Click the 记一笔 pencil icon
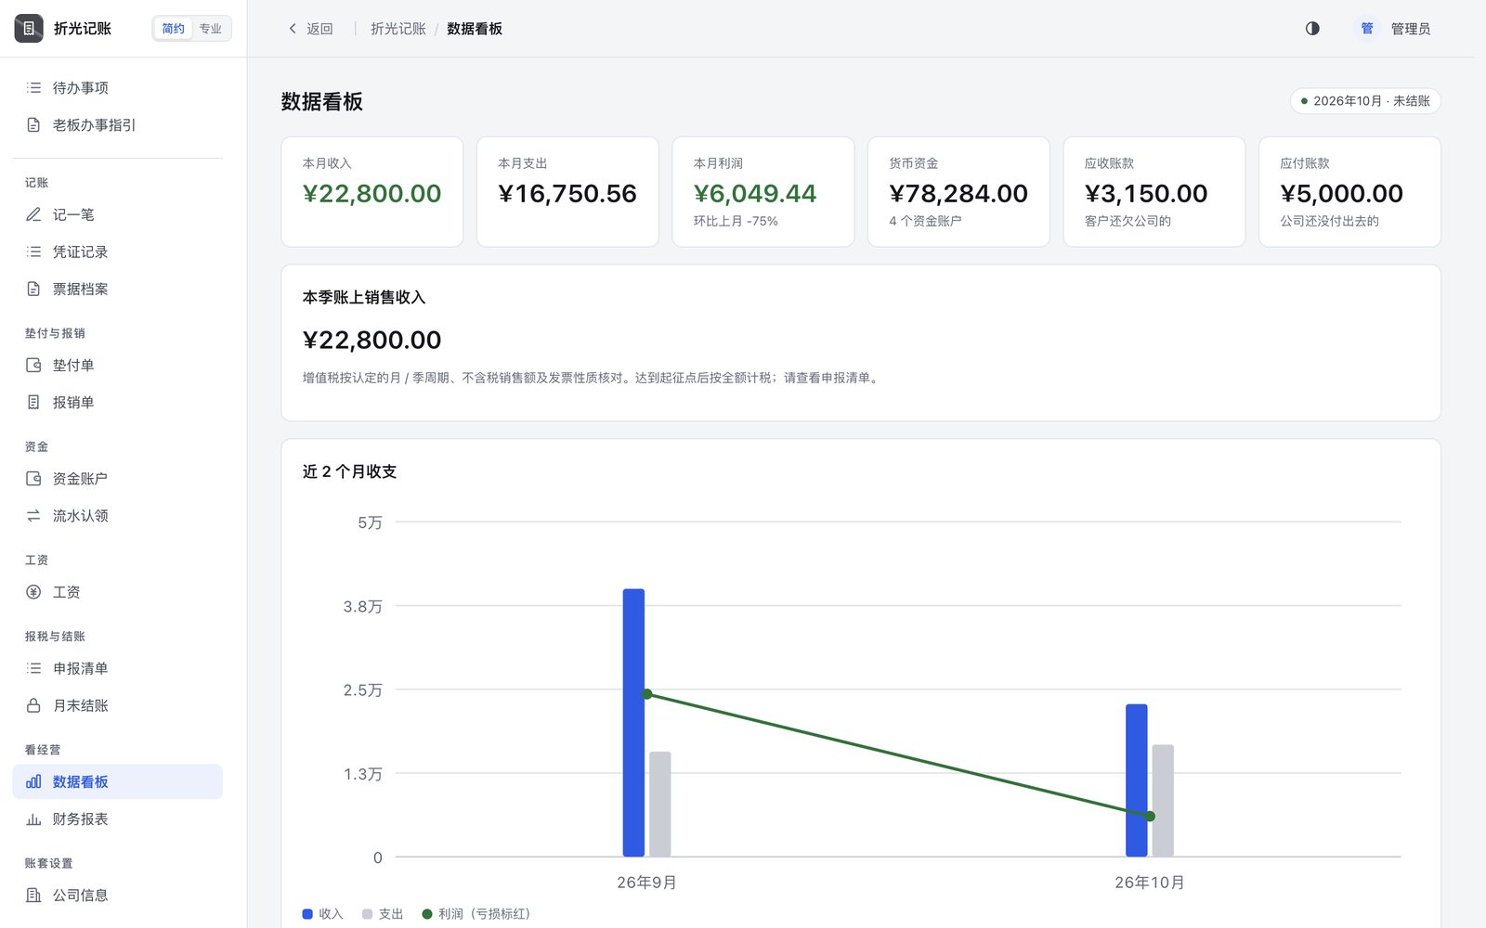The width and height of the screenshot is (1486, 928). (x=33, y=214)
